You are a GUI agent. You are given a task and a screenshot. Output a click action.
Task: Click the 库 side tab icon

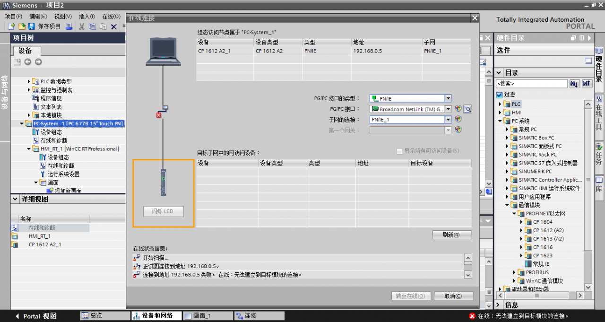click(599, 180)
